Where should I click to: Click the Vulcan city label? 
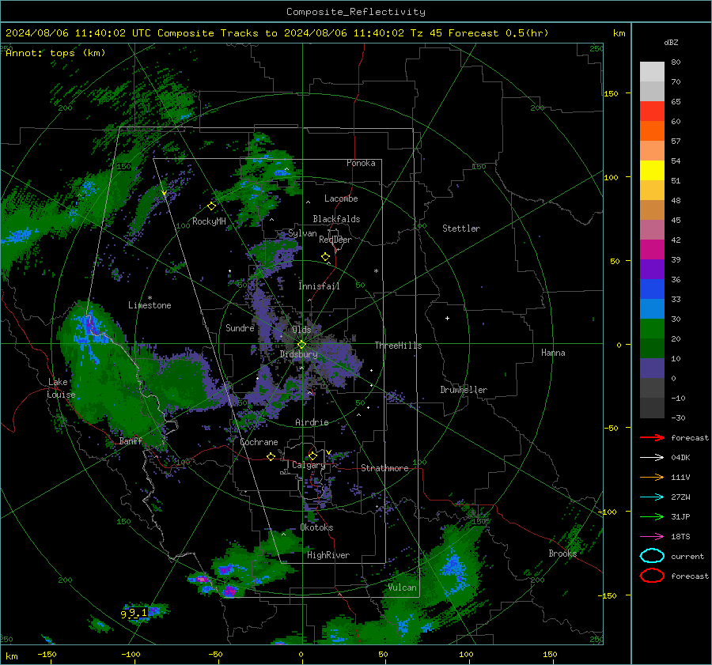[x=403, y=588]
